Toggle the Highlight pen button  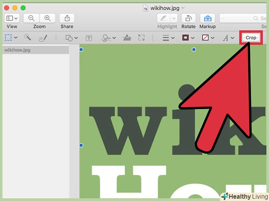[x=163, y=18]
